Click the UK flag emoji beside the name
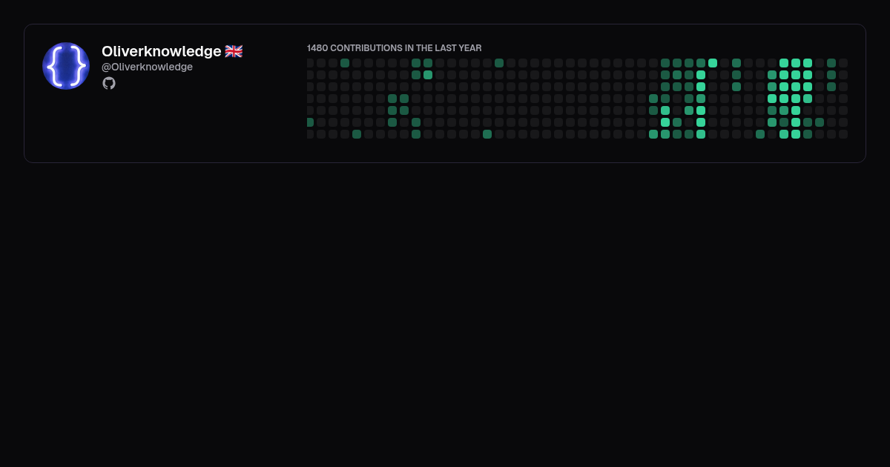The width and height of the screenshot is (890, 467). tap(234, 51)
